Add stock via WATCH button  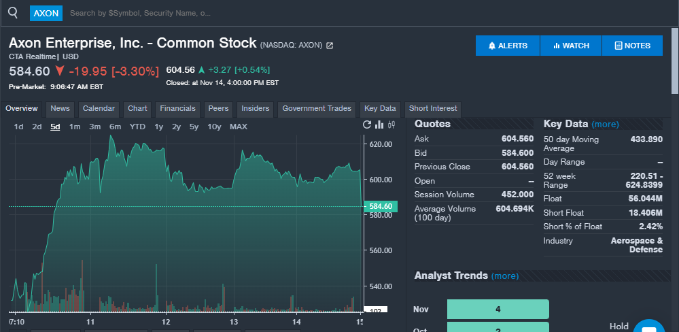[x=571, y=46]
